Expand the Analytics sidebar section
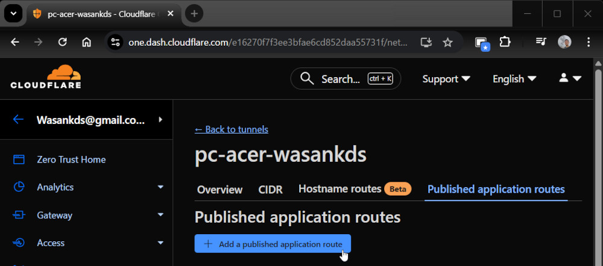This screenshot has width=603, height=266. [x=160, y=187]
